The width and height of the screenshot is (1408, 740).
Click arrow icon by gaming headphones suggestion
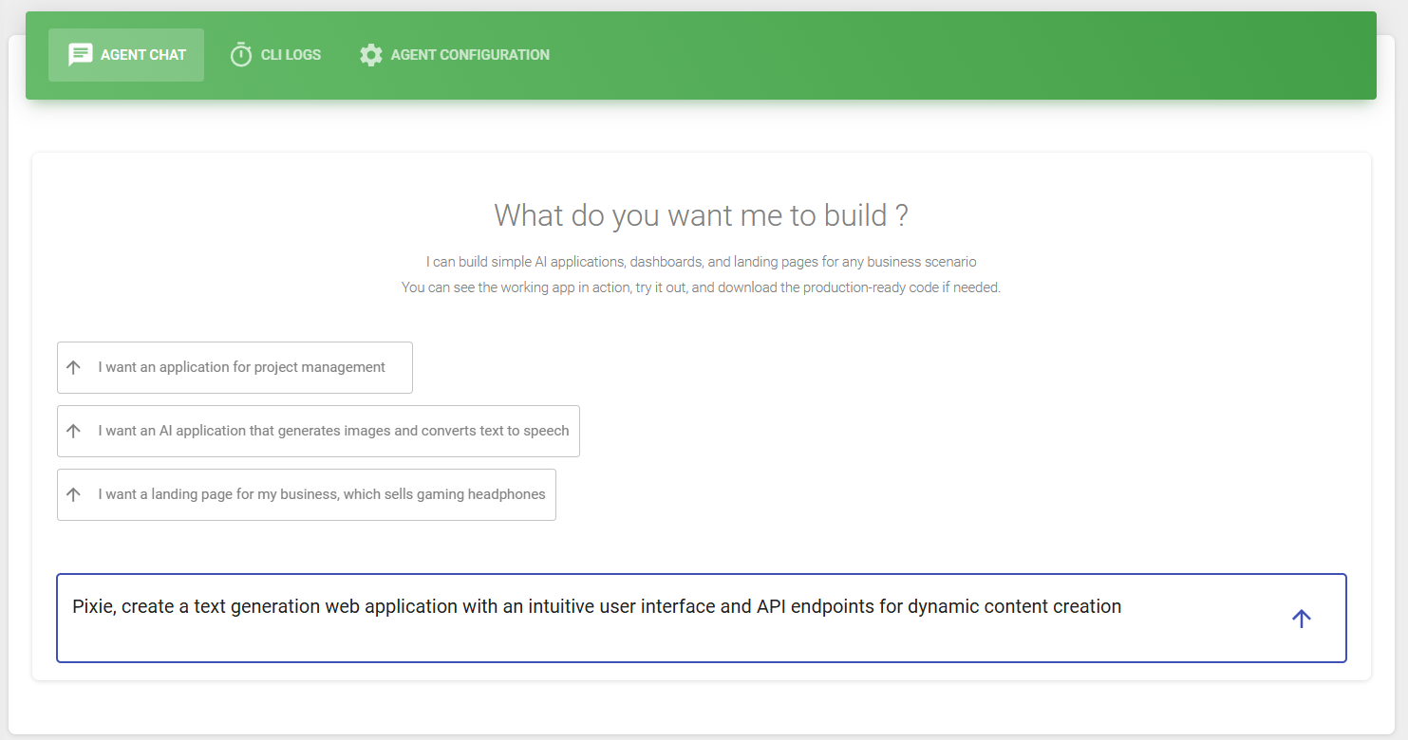(74, 494)
